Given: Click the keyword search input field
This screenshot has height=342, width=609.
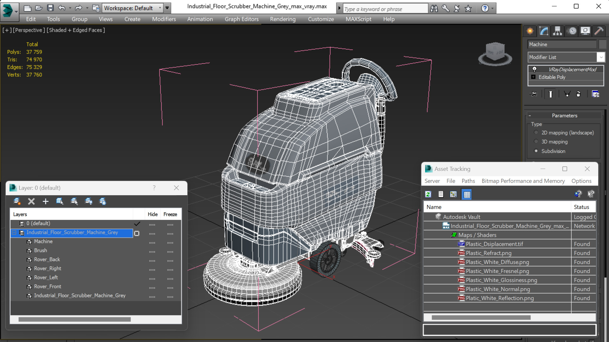Looking at the screenshot, I should 385,9.
